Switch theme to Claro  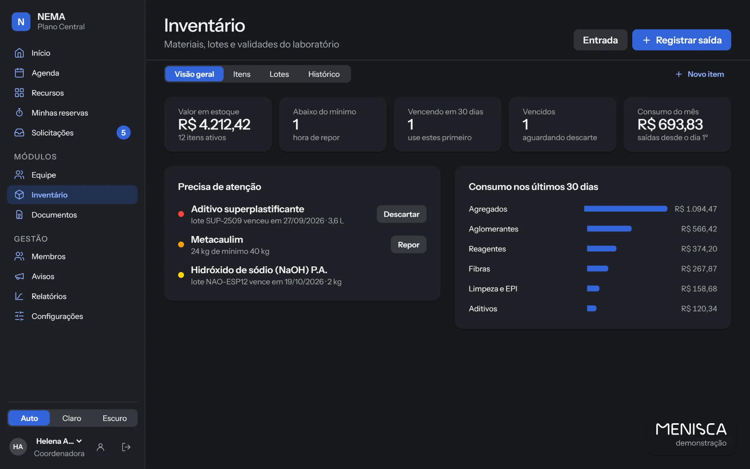72,418
